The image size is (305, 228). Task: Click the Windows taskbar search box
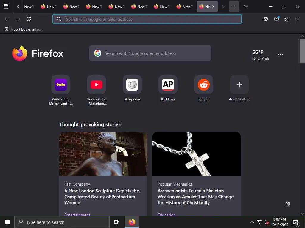(62, 222)
